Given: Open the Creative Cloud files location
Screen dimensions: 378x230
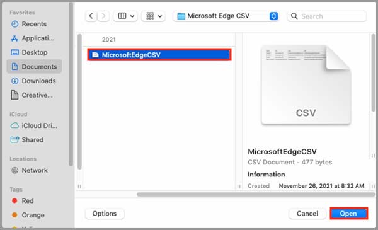Looking at the screenshot, I should click(x=34, y=95).
